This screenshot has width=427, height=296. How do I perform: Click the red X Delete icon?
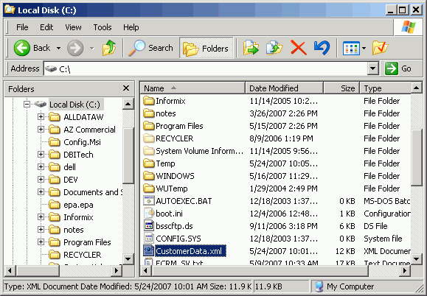click(x=299, y=48)
